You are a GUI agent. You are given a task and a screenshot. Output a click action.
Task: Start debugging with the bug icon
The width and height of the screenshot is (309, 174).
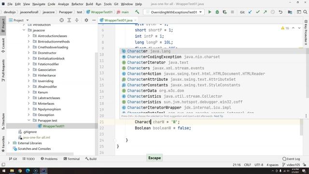click(217, 12)
